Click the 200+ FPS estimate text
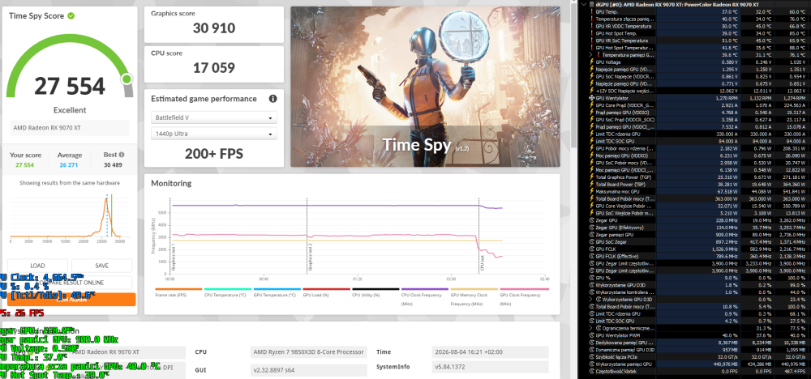Screen dimensions: 811x379 pos(214,153)
